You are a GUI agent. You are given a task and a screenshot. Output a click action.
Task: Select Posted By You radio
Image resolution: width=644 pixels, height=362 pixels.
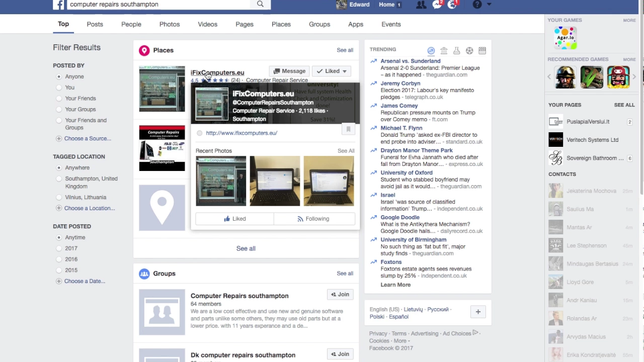coord(59,87)
